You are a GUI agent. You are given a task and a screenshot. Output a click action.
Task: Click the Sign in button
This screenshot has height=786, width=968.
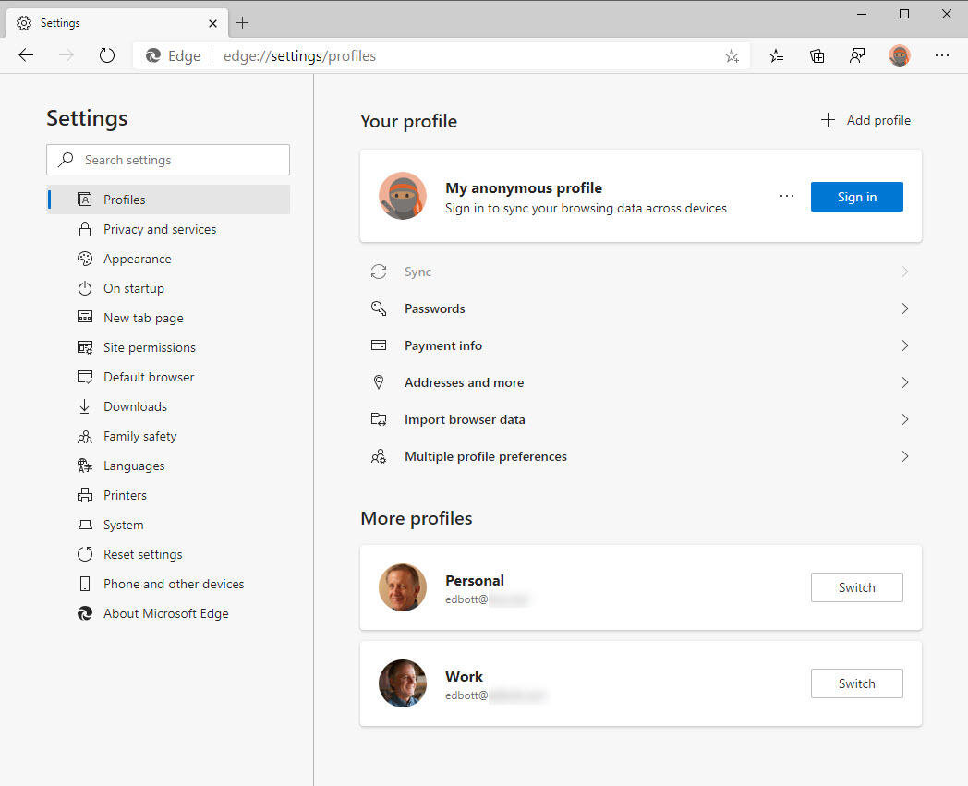(x=857, y=197)
